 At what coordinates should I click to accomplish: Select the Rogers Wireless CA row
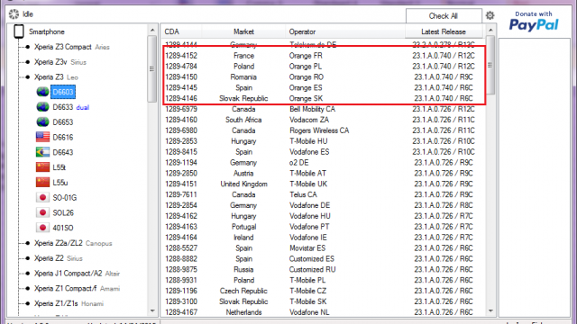pos(323,130)
